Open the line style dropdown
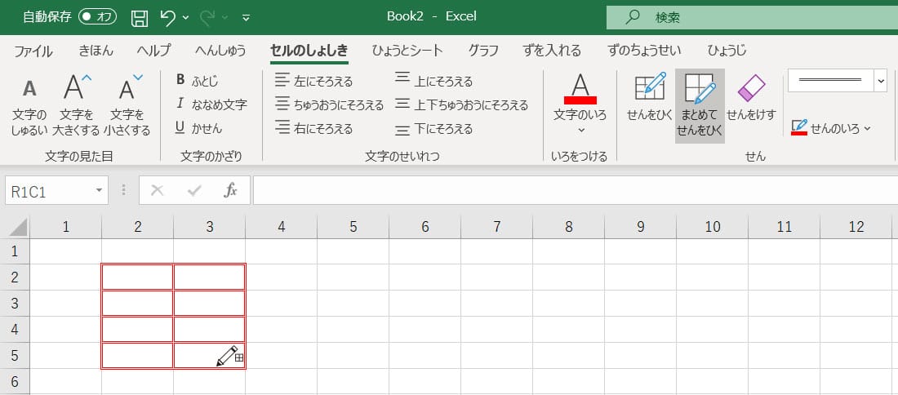Screen dimensions: 898x395 [881, 81]
